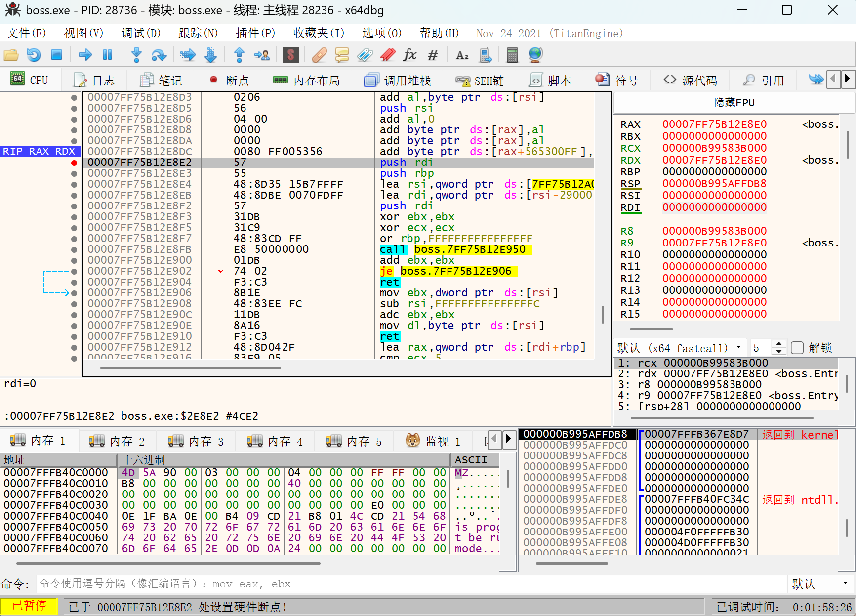
Task: Click the blue arrow icon beside tabs
Action: click(816, 79)
